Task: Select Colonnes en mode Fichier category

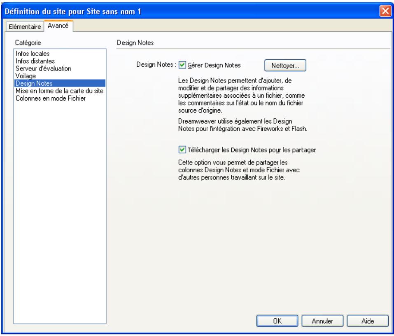Action: tap(60, 98)
